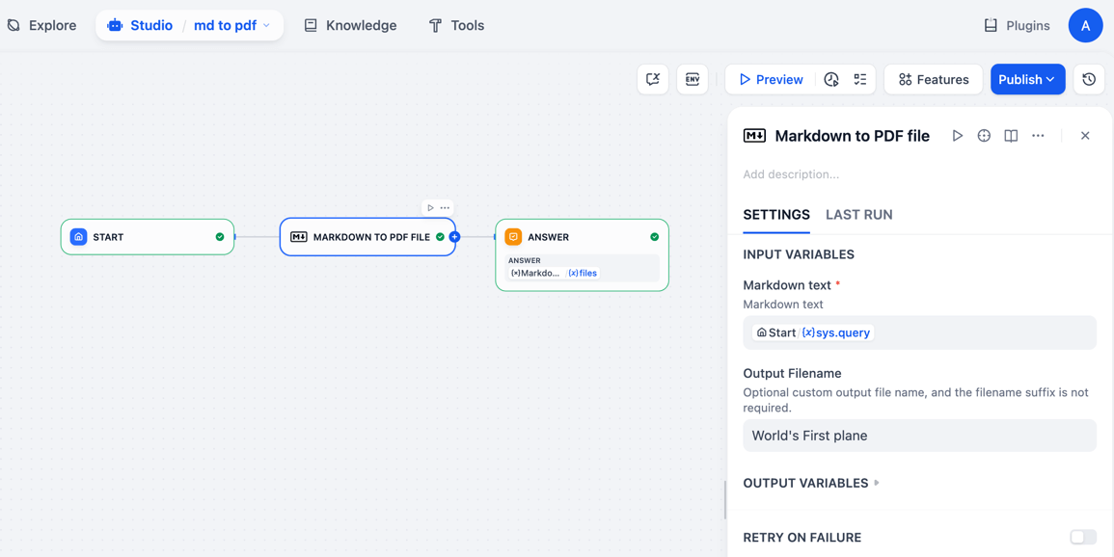Open the Tools menu
Image resolution: width=1114 pixels, height=557 pixels.
click(x=456, y=25)
